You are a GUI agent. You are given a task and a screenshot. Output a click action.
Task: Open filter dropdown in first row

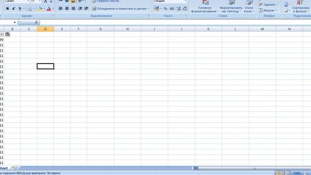[1, 35]
